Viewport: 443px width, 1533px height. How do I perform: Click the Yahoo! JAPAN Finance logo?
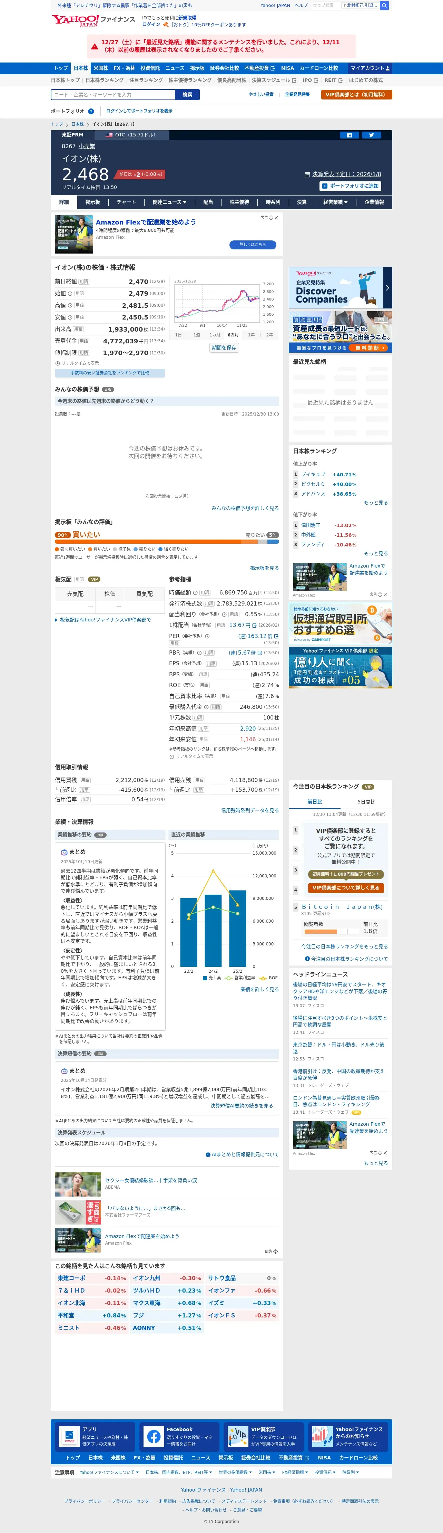click(x=93, y=21)
